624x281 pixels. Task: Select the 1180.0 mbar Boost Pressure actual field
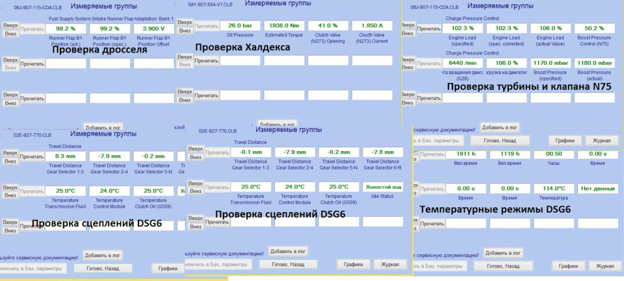point(595,63)
